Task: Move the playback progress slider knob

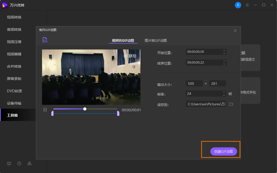Action: [x=85, y=109]
